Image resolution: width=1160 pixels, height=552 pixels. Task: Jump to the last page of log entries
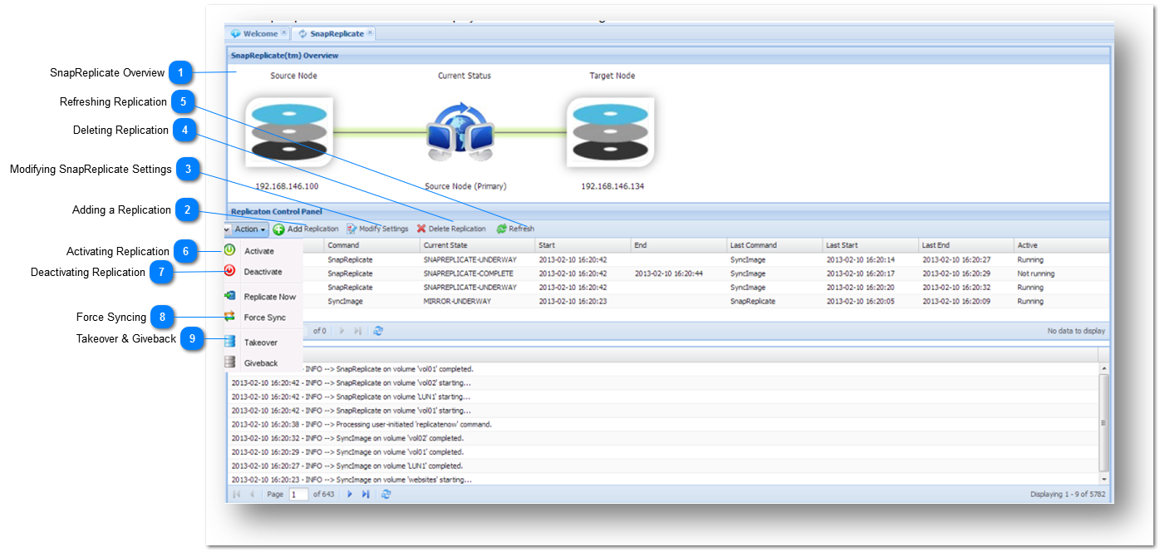(366, 494)
